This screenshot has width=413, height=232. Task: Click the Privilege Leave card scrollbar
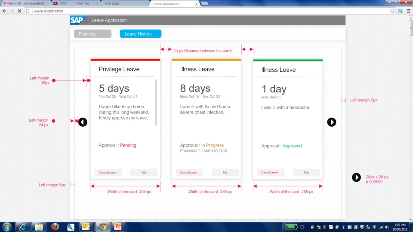(156, 102)
